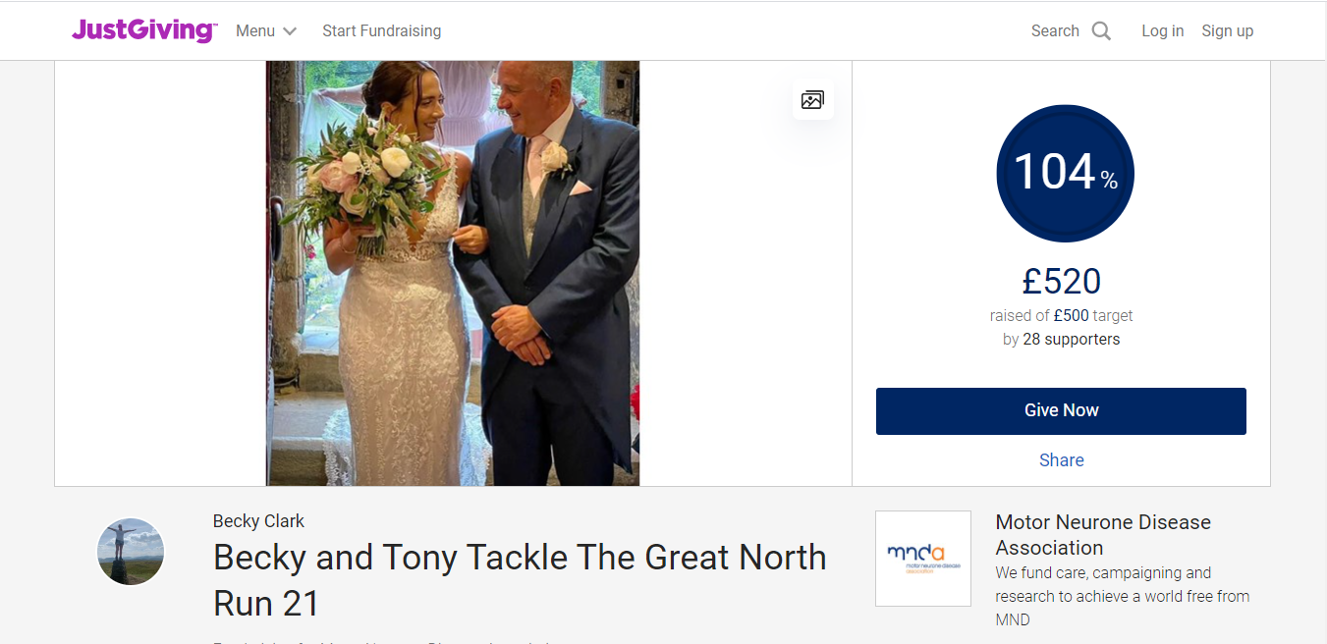Click the JustGiving logo
The height and width of the screenshot is (644, 1327).
(x=144, y=30)
